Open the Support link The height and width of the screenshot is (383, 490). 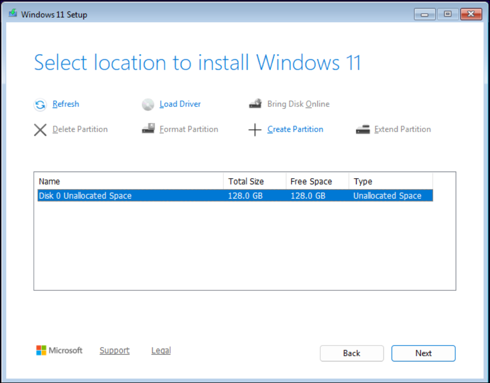(x=115, y=351)
